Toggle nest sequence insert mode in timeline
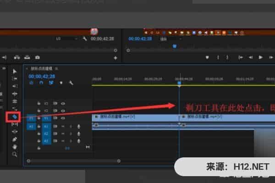This screenshot has width=275, height=183. coord(31,83)
